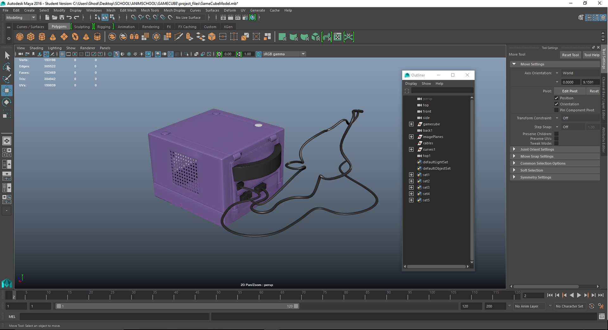Enable Tweak Mode checkbox

click(x=556, y=143)
